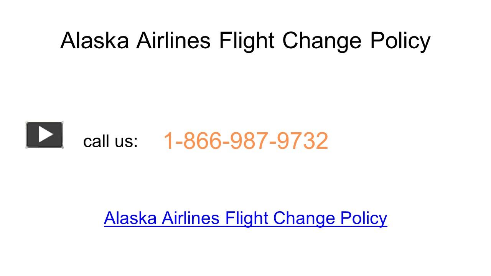
Task: Click the orange phone number 1-866-987-9732
Action: (245, 141)
